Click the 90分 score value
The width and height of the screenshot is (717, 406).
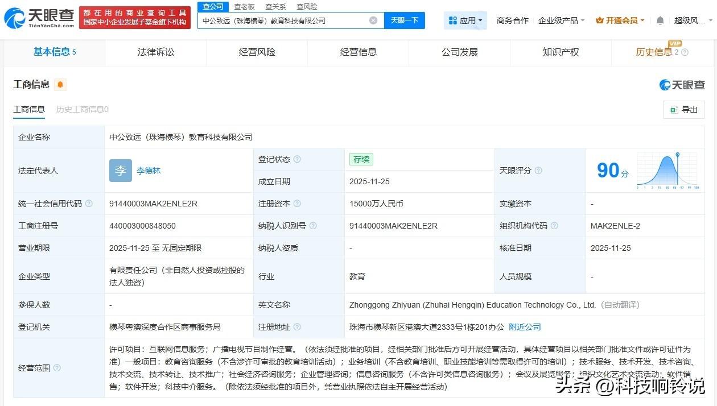click(x=613, y=171)
